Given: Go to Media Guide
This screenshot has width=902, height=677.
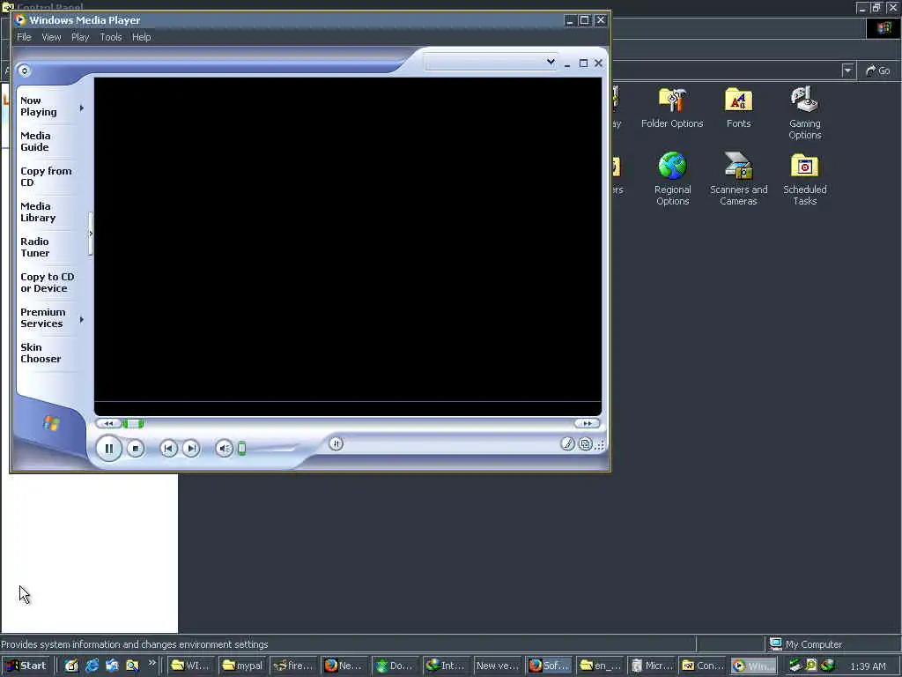Looking at the screenshot, I should 35,141.
